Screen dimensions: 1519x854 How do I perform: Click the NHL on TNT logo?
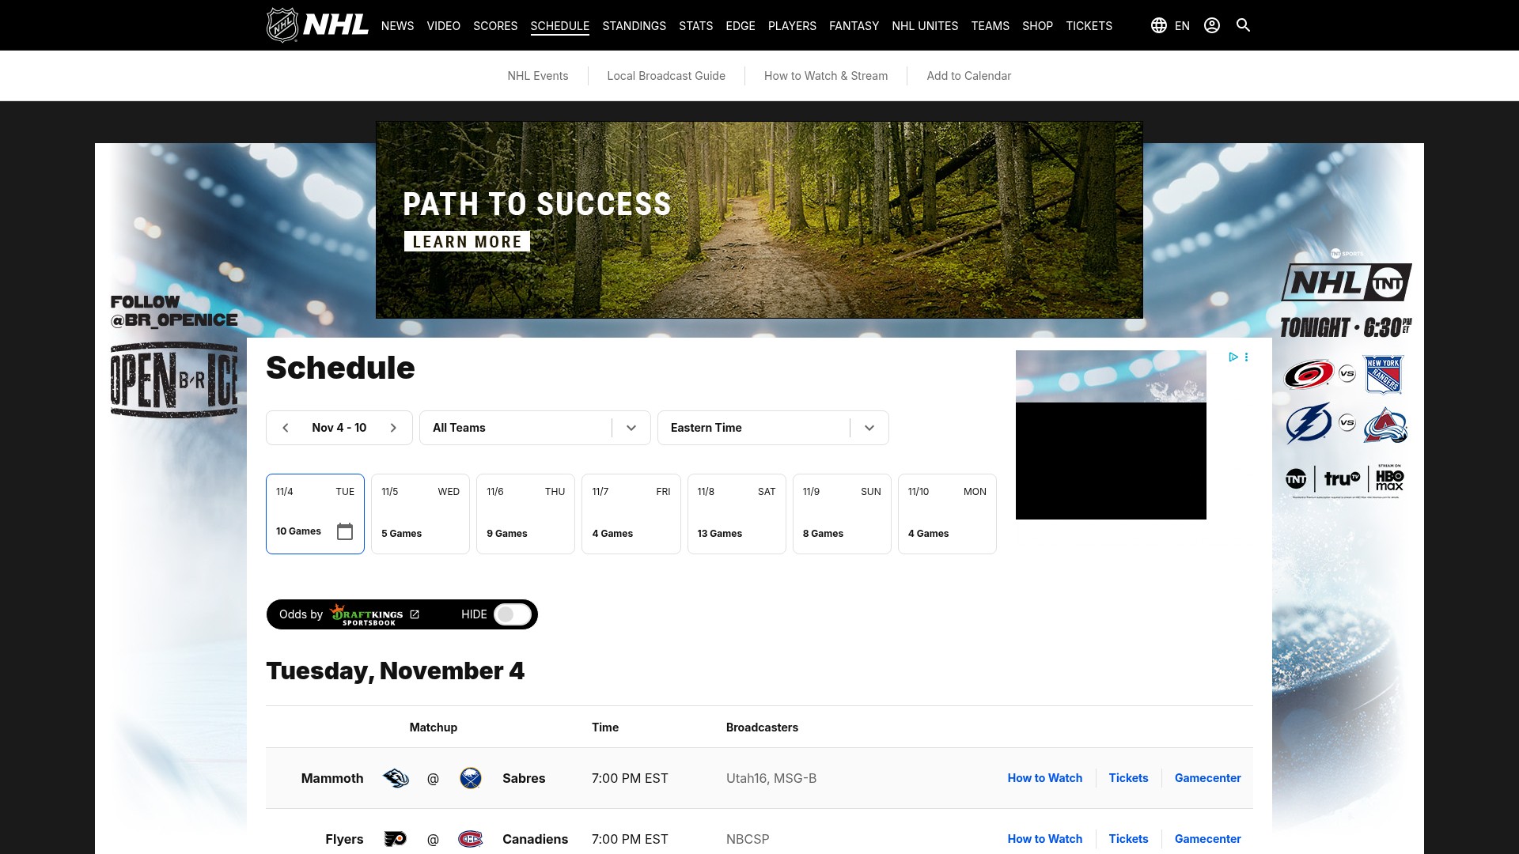[1347, 282]
